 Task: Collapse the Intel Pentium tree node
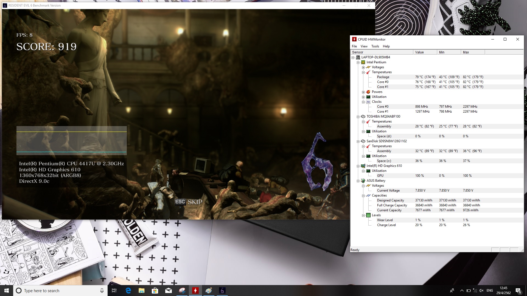(358, 62)
